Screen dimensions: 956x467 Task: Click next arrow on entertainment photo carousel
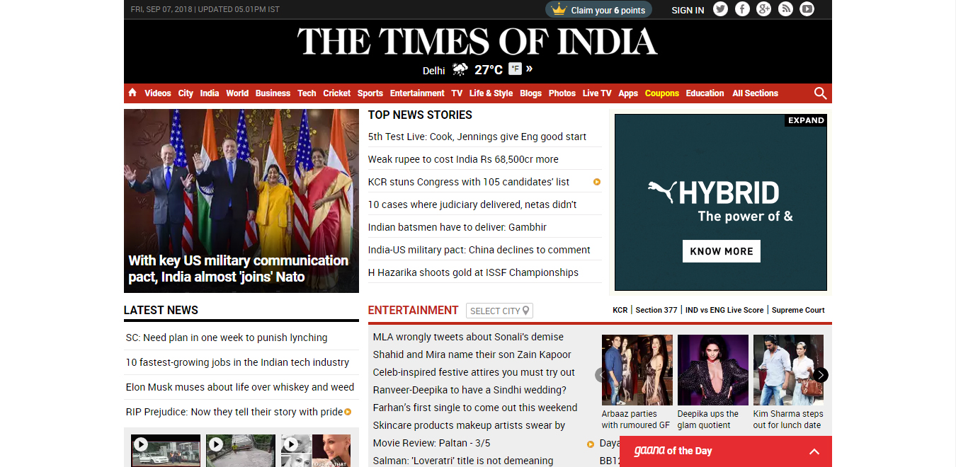pyautogui.click(x=820, y=375)
